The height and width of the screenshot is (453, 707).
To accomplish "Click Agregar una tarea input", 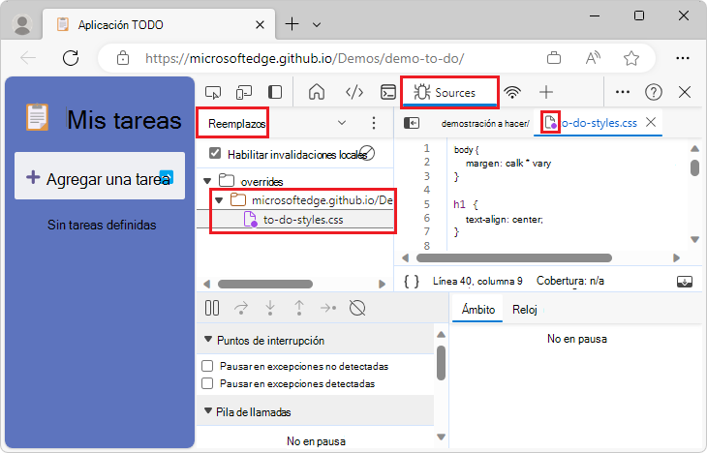I will pyautogui.click(x=100, y=176).
